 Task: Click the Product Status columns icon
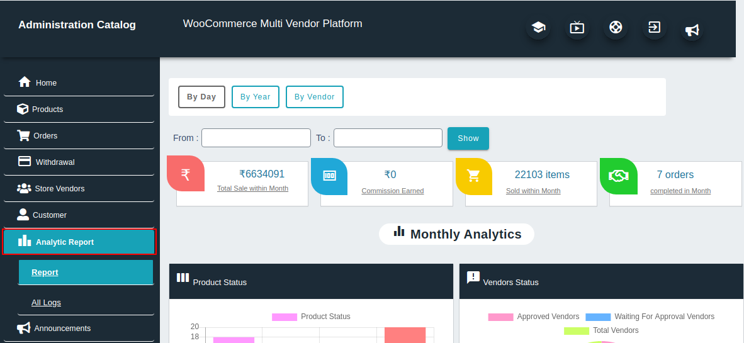point(183,278)
